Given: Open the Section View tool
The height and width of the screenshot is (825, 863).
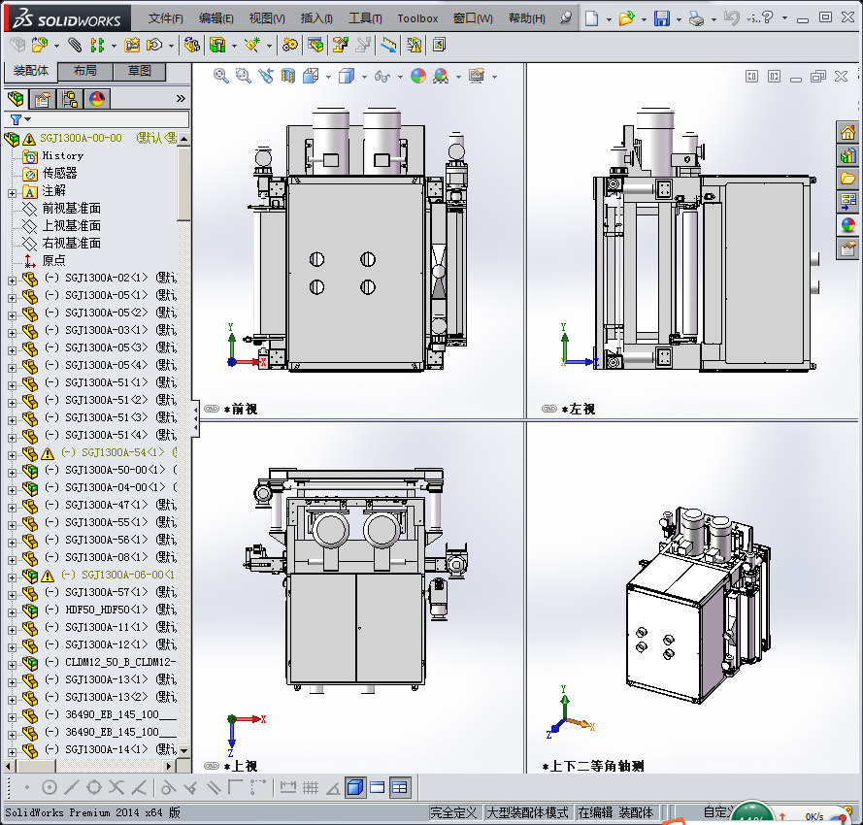Looking at the screenshot, I should (287, 75).
